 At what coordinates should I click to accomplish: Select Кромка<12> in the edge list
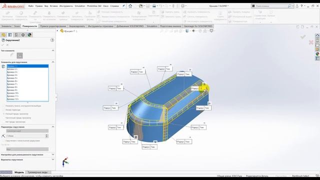pyautogui.click(x=27, y=99)
